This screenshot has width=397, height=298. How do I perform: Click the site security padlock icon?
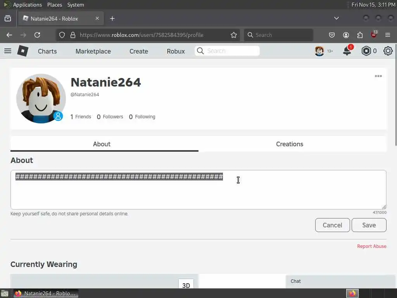click(x=73, y=35)
